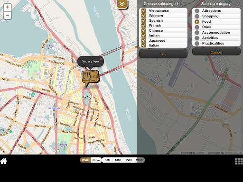
Task: Zoom out the map with minus button
Action: [8, 15]
